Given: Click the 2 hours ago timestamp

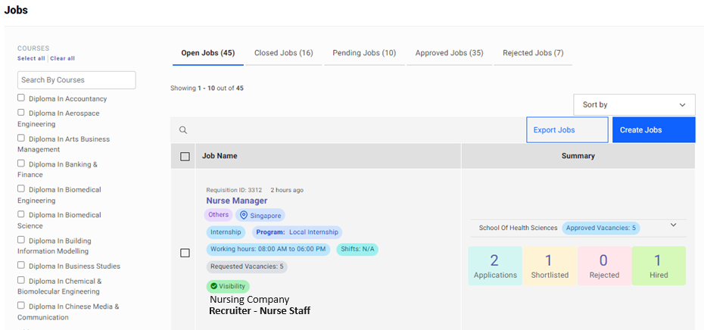Looking at the screenshot, I should (286, 190).
